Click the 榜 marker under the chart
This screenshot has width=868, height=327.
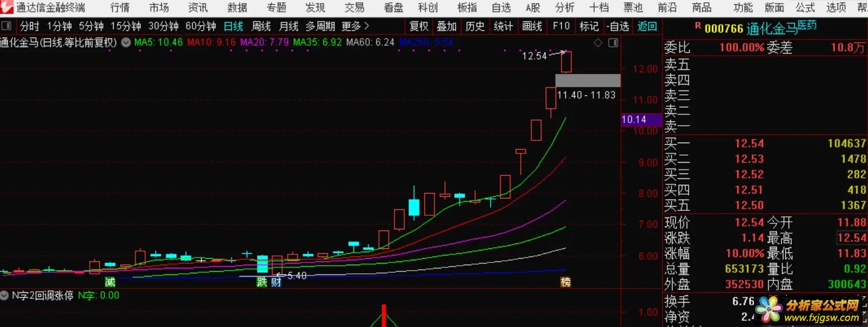click(x=565, y=282)
